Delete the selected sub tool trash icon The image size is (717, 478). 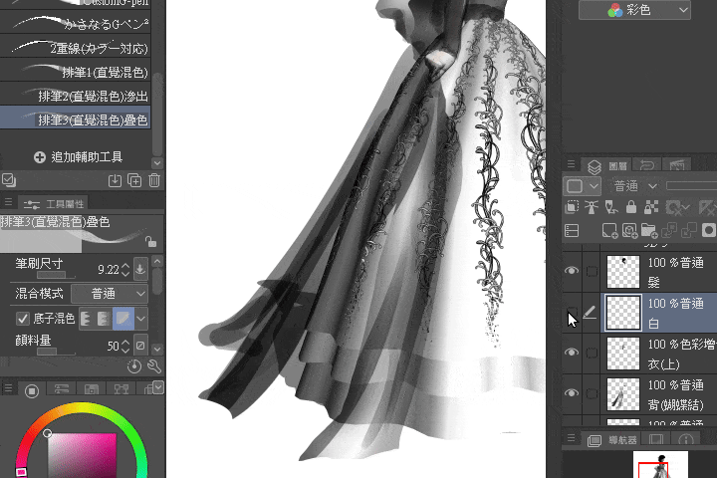tap(154, 180)
